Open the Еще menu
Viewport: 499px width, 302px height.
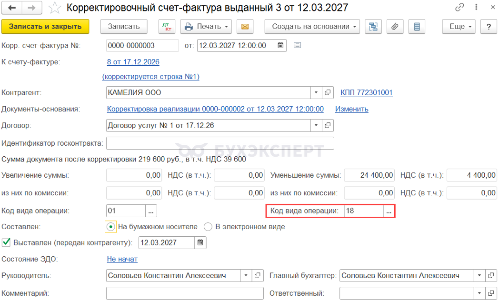459,27
